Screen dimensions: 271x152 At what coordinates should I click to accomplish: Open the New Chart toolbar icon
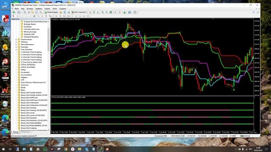click(13, 12)
